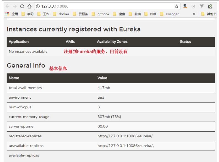This screenshot has height=162, width=219.
Task: Open the 邮箱 bookmark folder
Action: (150, 14)
